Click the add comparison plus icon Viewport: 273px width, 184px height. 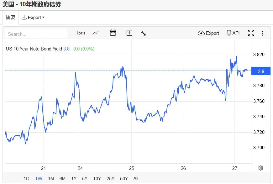point(129,33)
